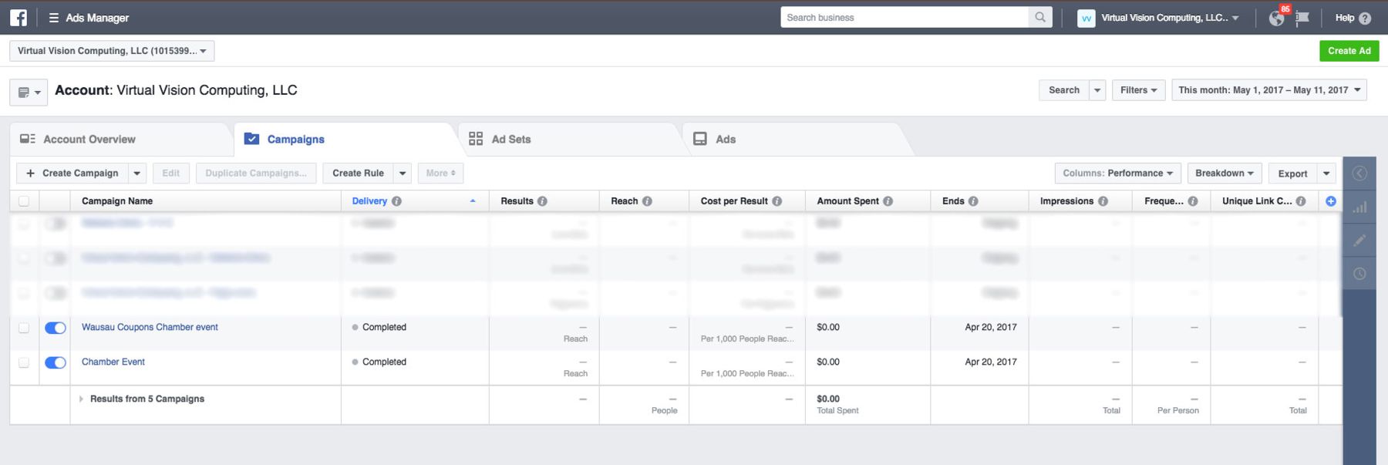Image resolution: width=1388 pixels, height=465 pixels.
Task: Click the Help link in header
Action: click(x=1345, y=18)
